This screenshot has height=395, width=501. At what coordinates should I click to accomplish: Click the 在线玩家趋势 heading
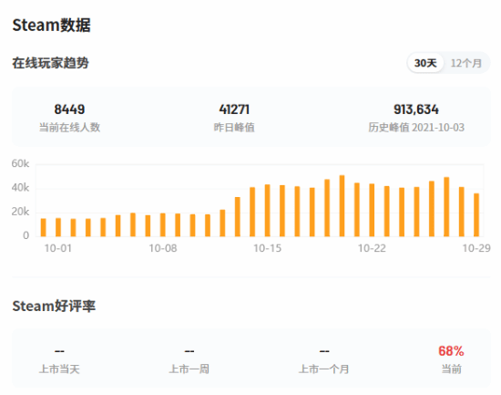coord(50,63)
